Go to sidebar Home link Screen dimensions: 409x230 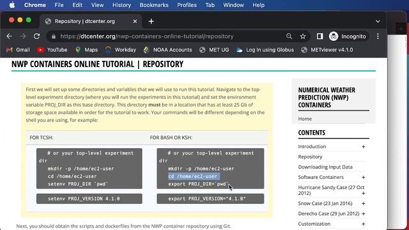(305, 119)
